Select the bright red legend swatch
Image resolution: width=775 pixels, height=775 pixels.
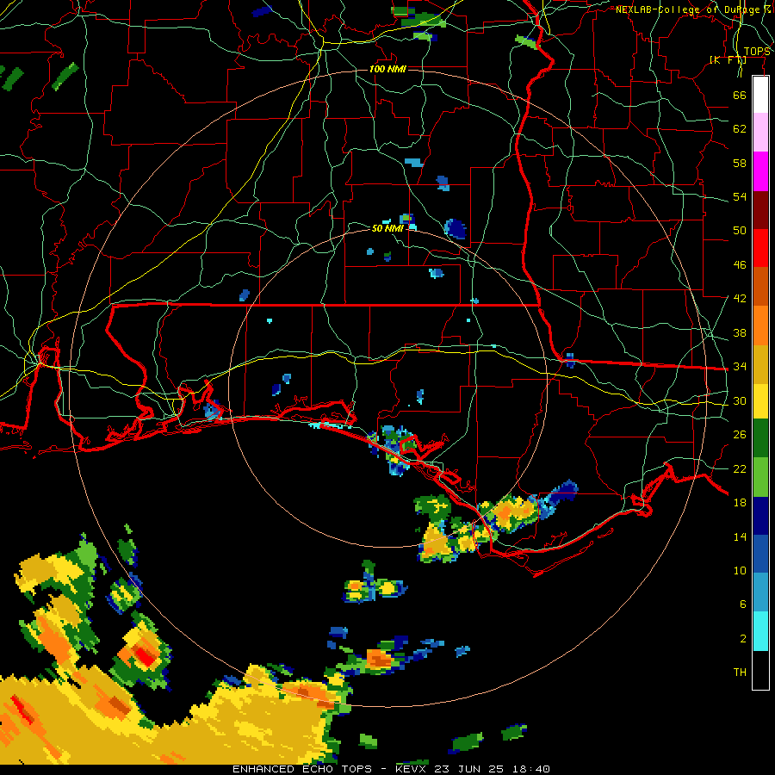760,248
